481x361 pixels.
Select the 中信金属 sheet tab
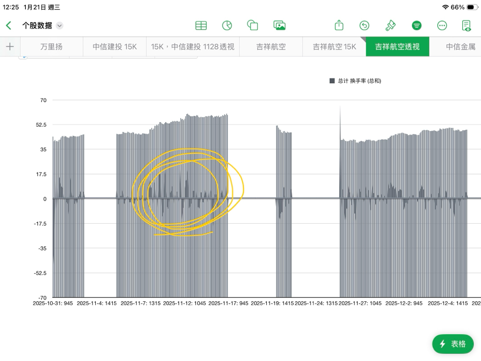point(460,47)
